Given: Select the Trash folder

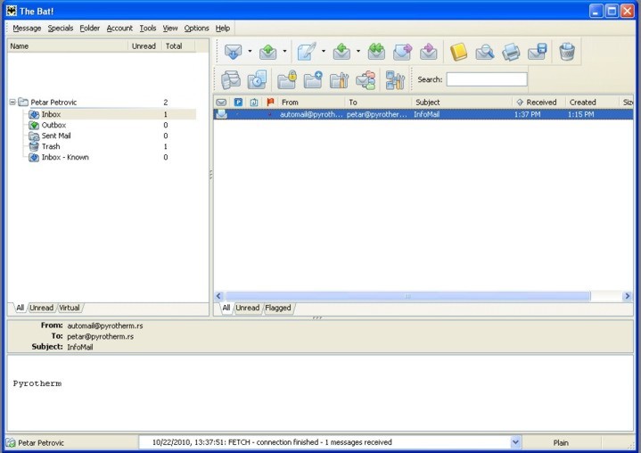Looking at the screenshot, I should tap(51, 146).
